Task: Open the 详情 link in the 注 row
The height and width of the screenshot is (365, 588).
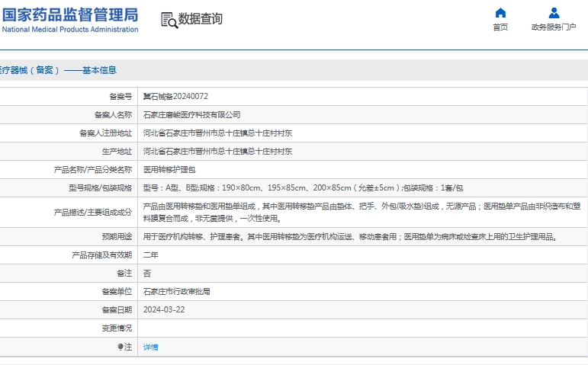Action: [151, 347]
